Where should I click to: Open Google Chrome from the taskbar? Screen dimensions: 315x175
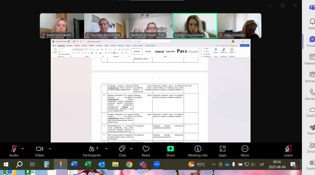tap(129, 165)
